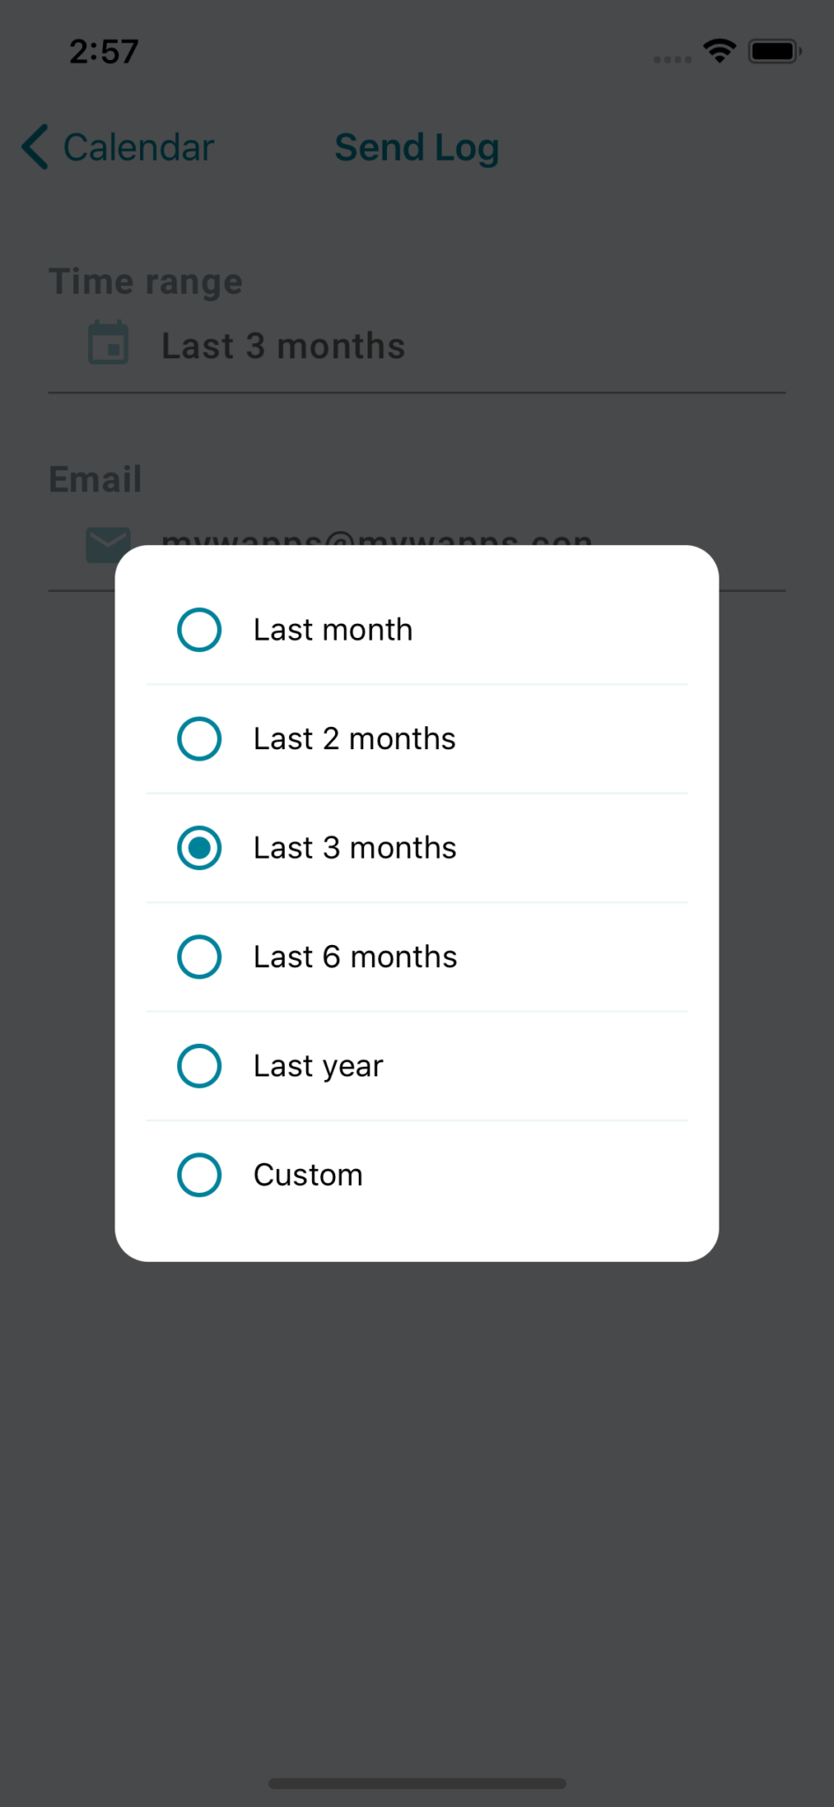This screenshot has height=1807, width=834.
Task: Tap the back chevron icon
Action: point(35,147)
